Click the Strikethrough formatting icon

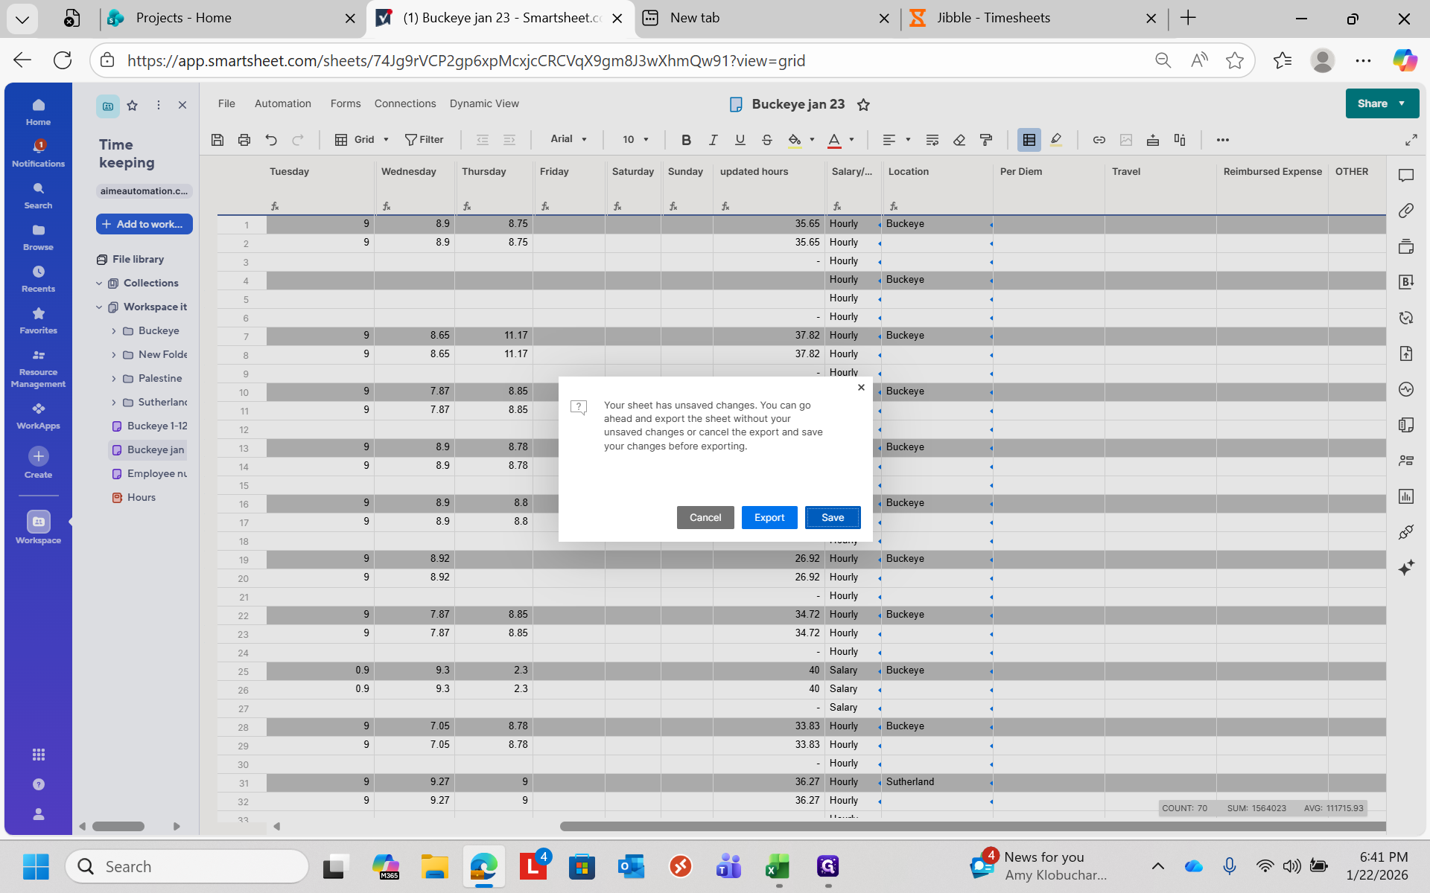pyautogui.click(x=766, y=140)
